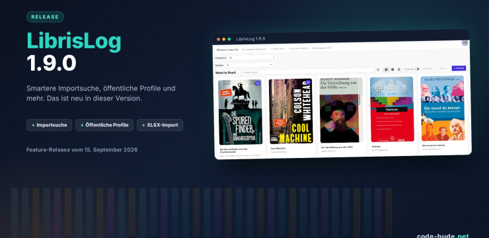Open Die Vertreibung aus der Hölle cover
Viewport: 489px width, 238px height.
[x=341, y=110]
